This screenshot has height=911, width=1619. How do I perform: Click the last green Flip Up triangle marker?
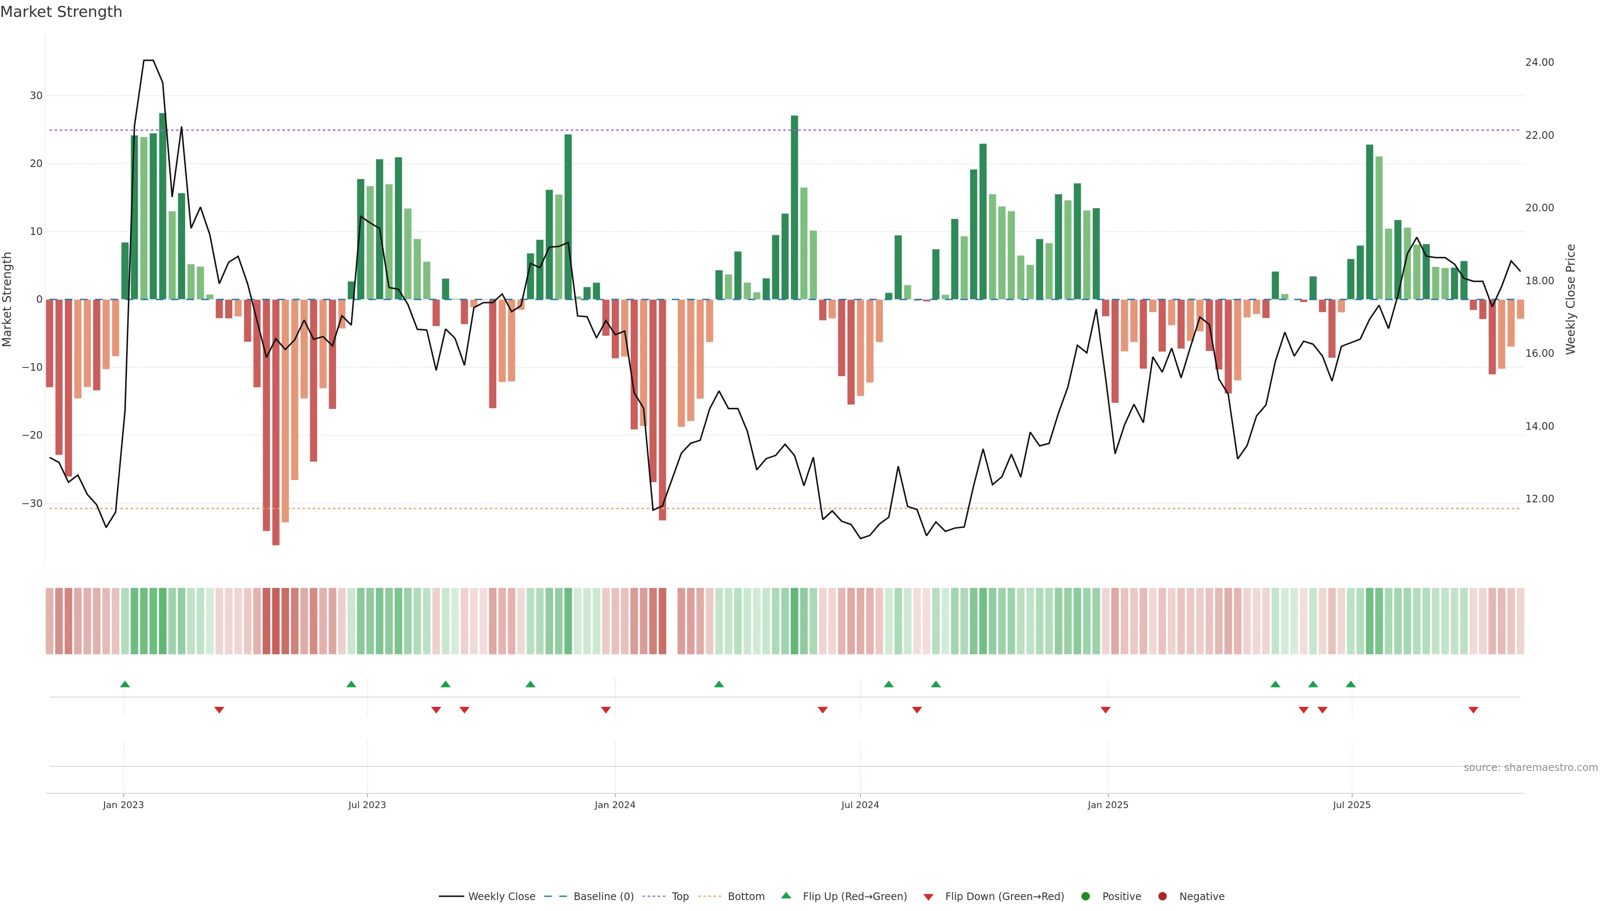coord(1350,684)
